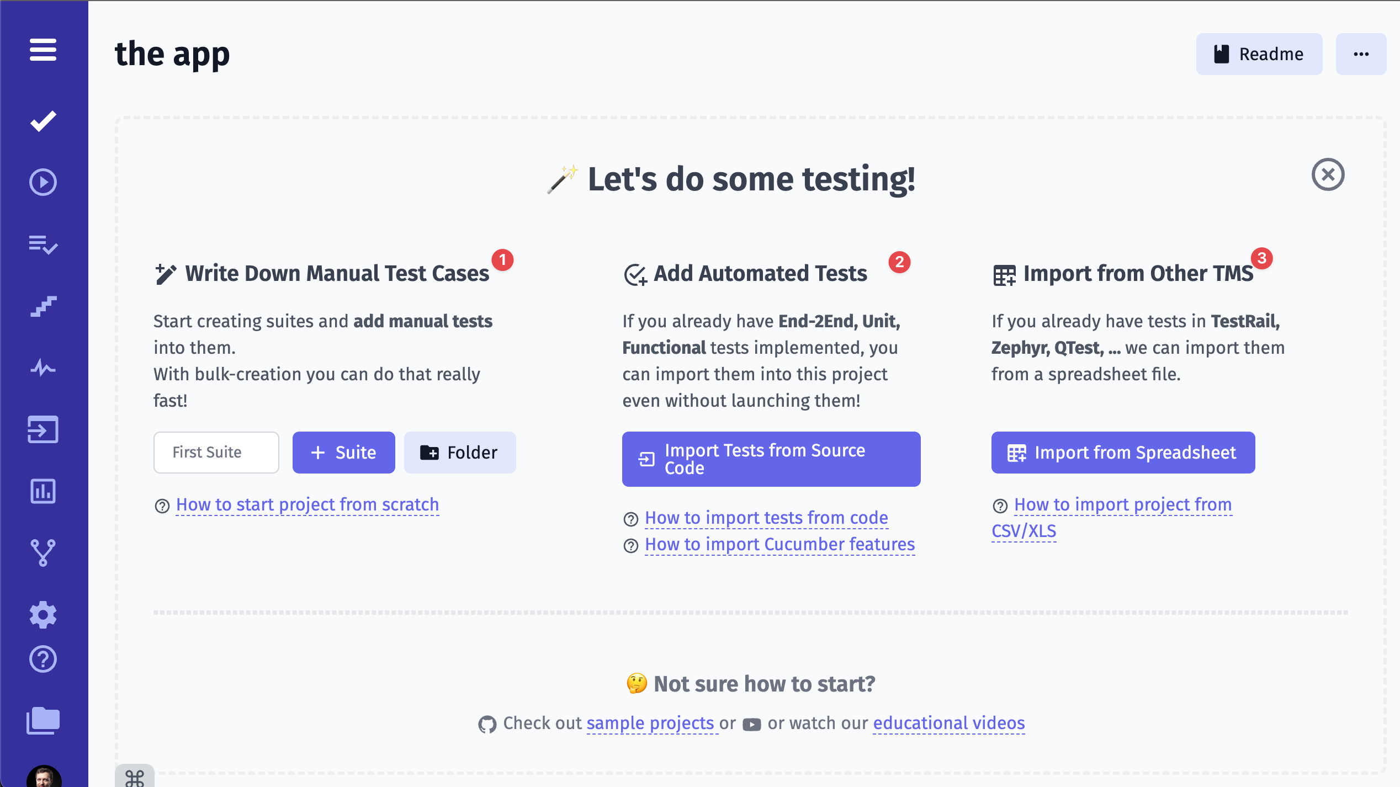Open Plans via sidebar checklist icon

pyautogui.click(x=43, y=244)
